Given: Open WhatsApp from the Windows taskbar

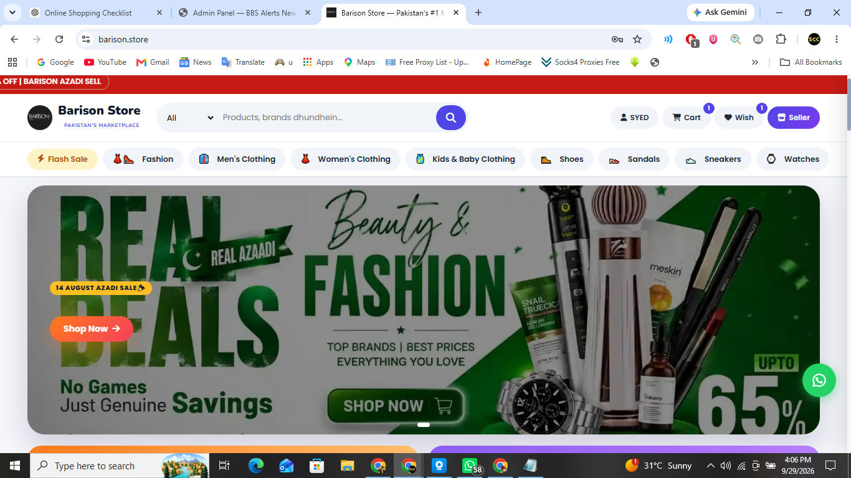Looking at the screenshot, I should point(470,466).
